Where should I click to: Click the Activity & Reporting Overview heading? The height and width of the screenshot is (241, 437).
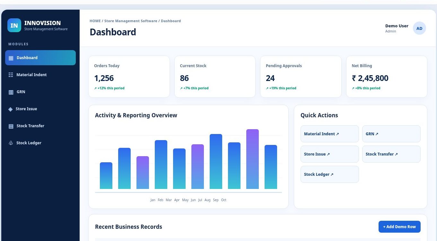pos(136,115)
